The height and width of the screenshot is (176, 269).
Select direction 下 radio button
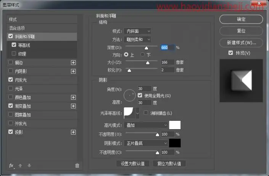click(142, 54)
